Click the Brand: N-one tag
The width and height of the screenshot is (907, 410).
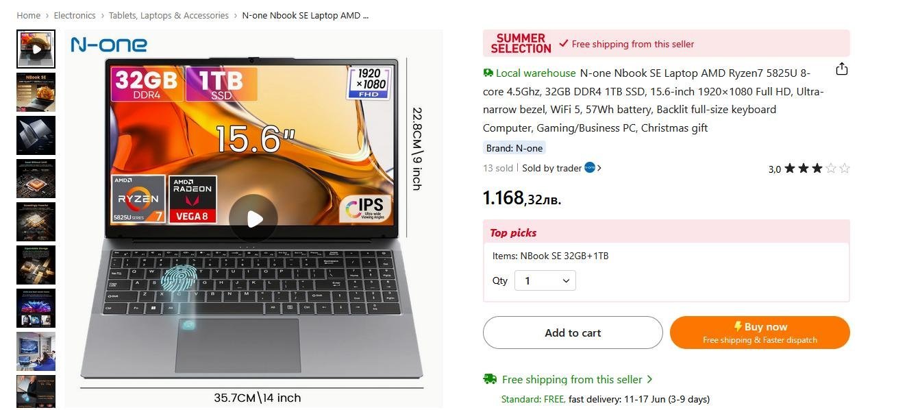click(x=514, y=148)
